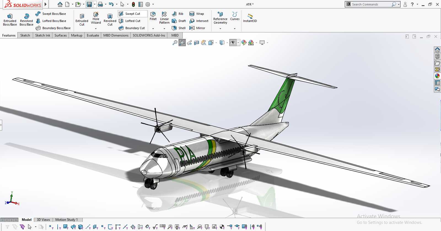Image resolution: width=441 pixels, height=231 pixels.
Task: Toggle Instant3D mode
Action: pos(250,18)
